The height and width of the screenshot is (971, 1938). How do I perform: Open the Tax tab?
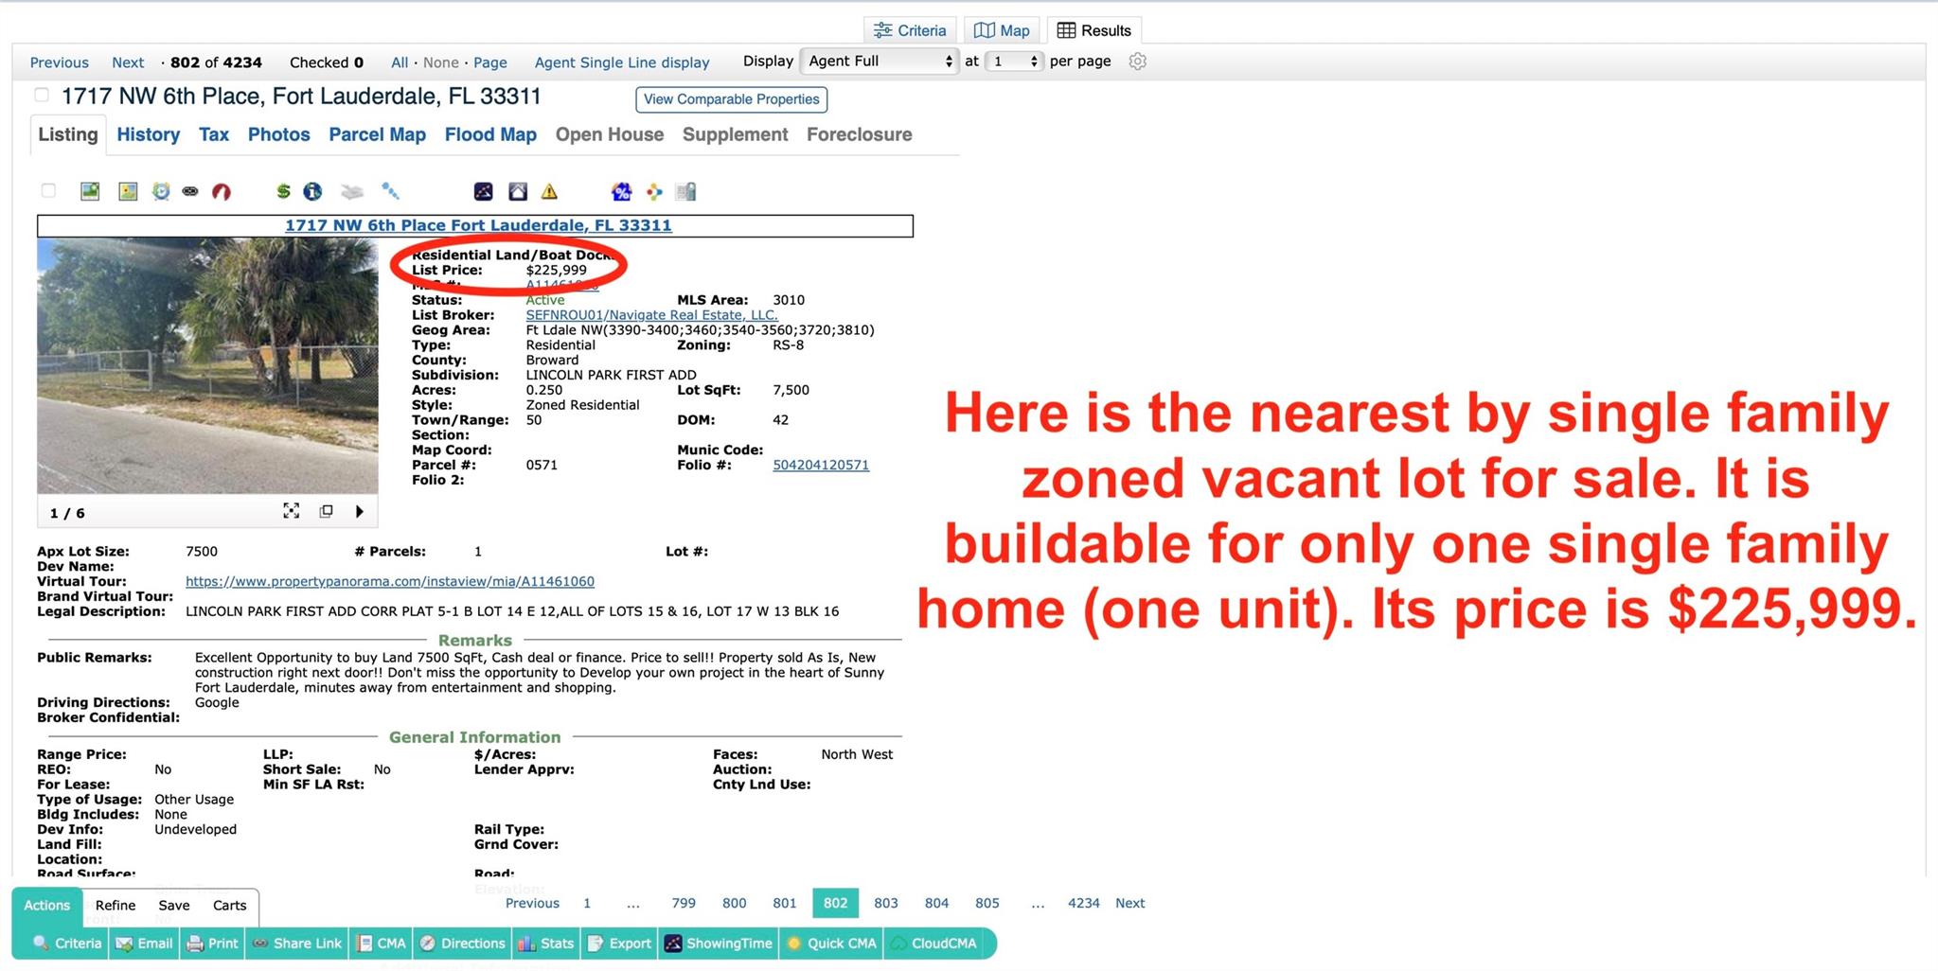click(213, 134)
